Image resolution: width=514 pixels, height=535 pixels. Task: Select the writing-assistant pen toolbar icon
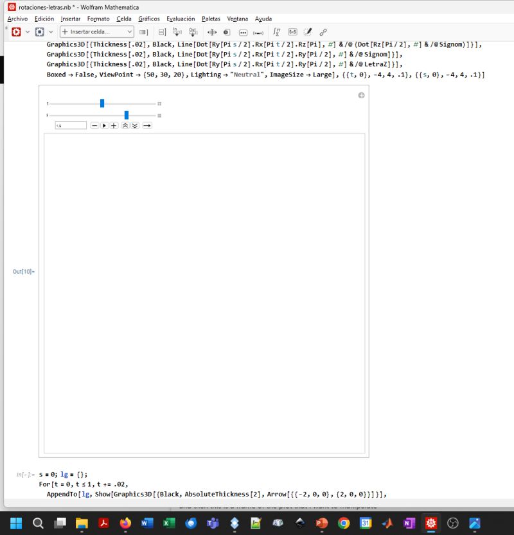pyautogui.click(x=308, y=32)
